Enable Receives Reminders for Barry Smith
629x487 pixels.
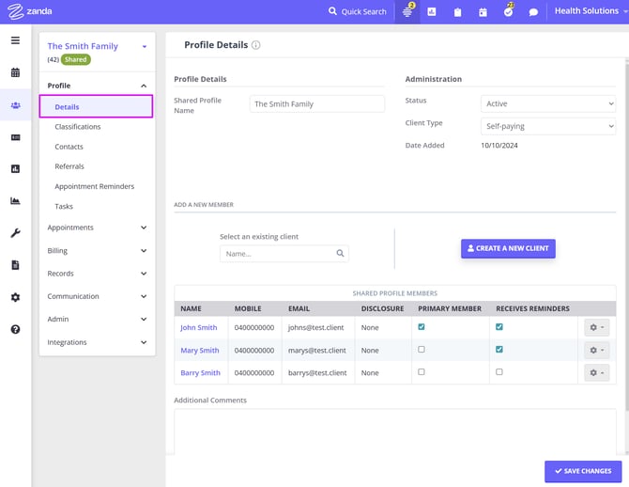coord(499,372)
